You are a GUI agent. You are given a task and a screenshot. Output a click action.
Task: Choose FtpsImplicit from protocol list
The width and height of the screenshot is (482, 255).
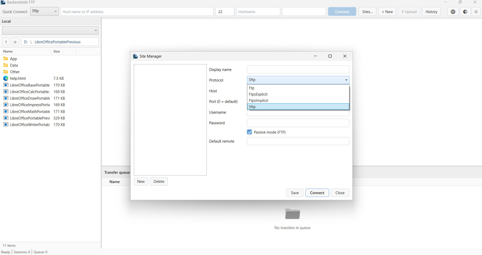click(x=298, y=100)
